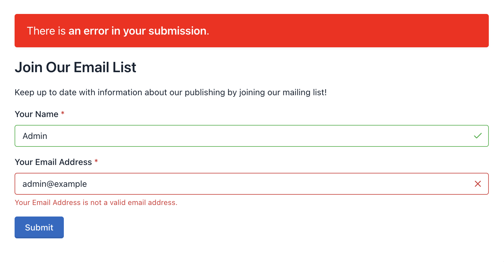The width and height of the screenshot is (504, 262).
Task: Click the 'Your Email Address' field label
Action: point(53,162)
